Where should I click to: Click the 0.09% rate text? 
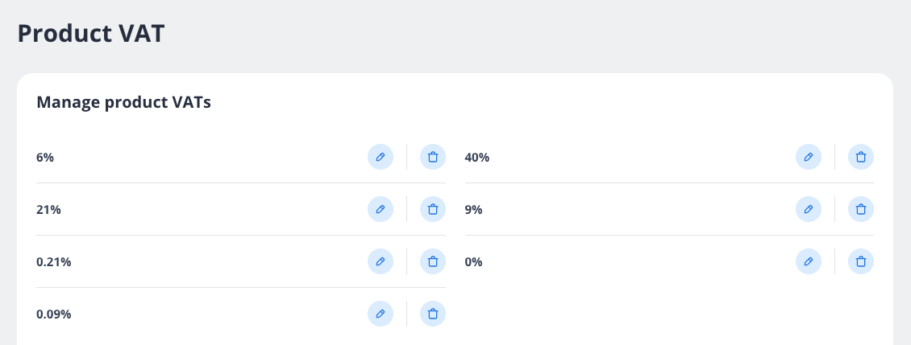[54, 314]
